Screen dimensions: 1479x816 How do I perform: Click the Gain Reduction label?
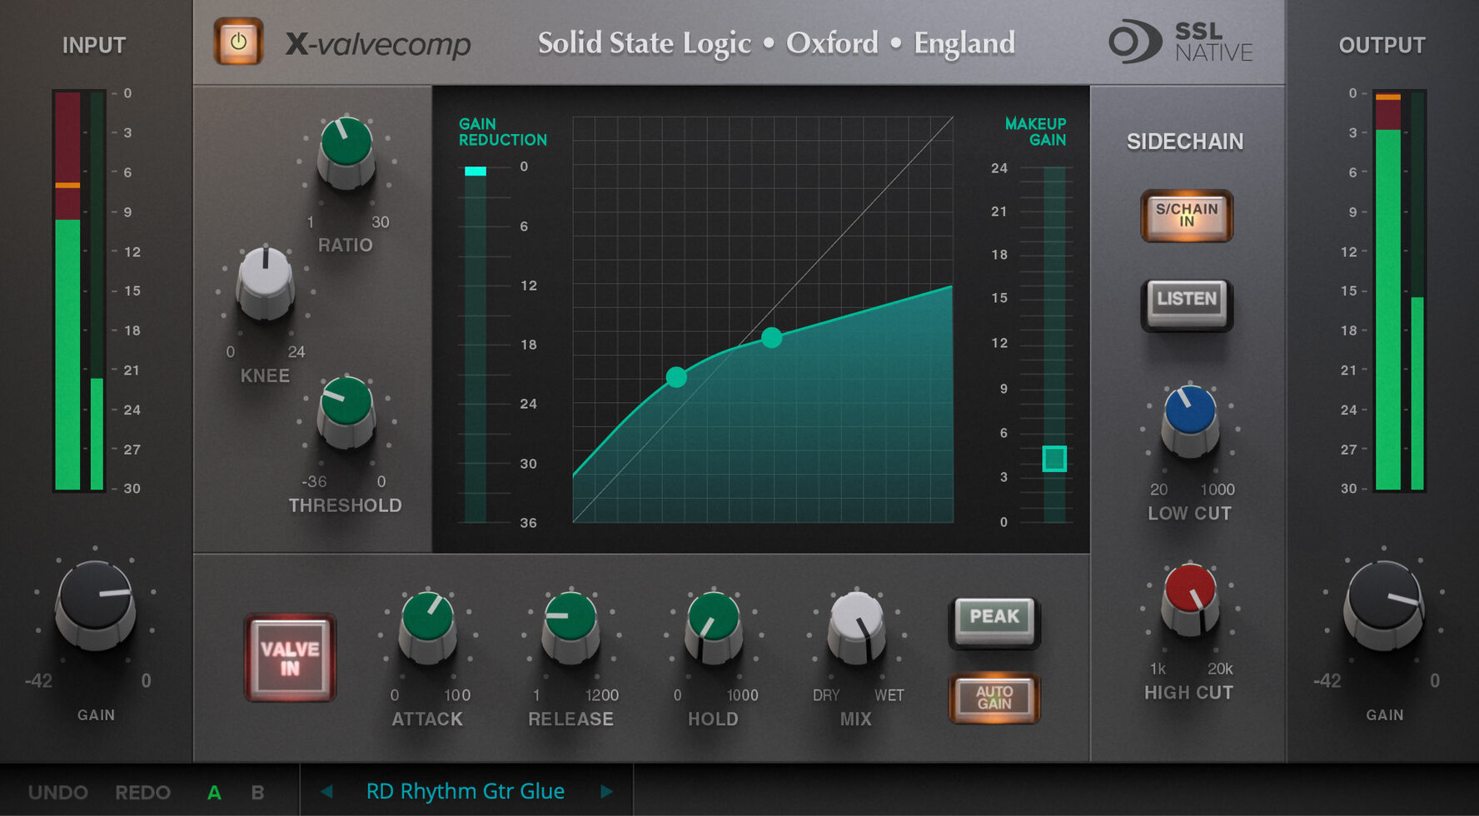(502, 132)
